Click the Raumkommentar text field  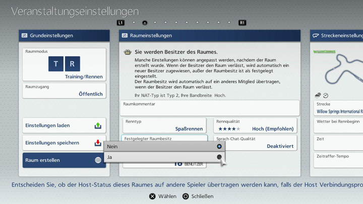point(209,108)
